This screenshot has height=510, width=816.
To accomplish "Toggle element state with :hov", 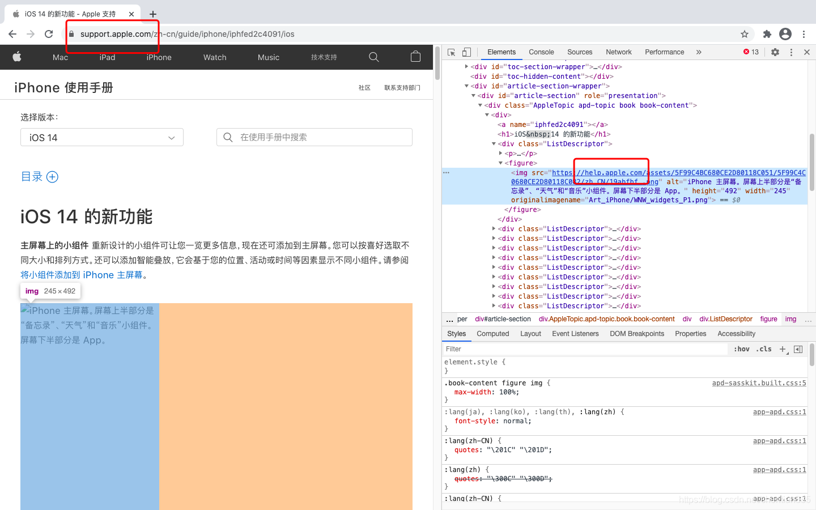I will click(x=741, y=349).
